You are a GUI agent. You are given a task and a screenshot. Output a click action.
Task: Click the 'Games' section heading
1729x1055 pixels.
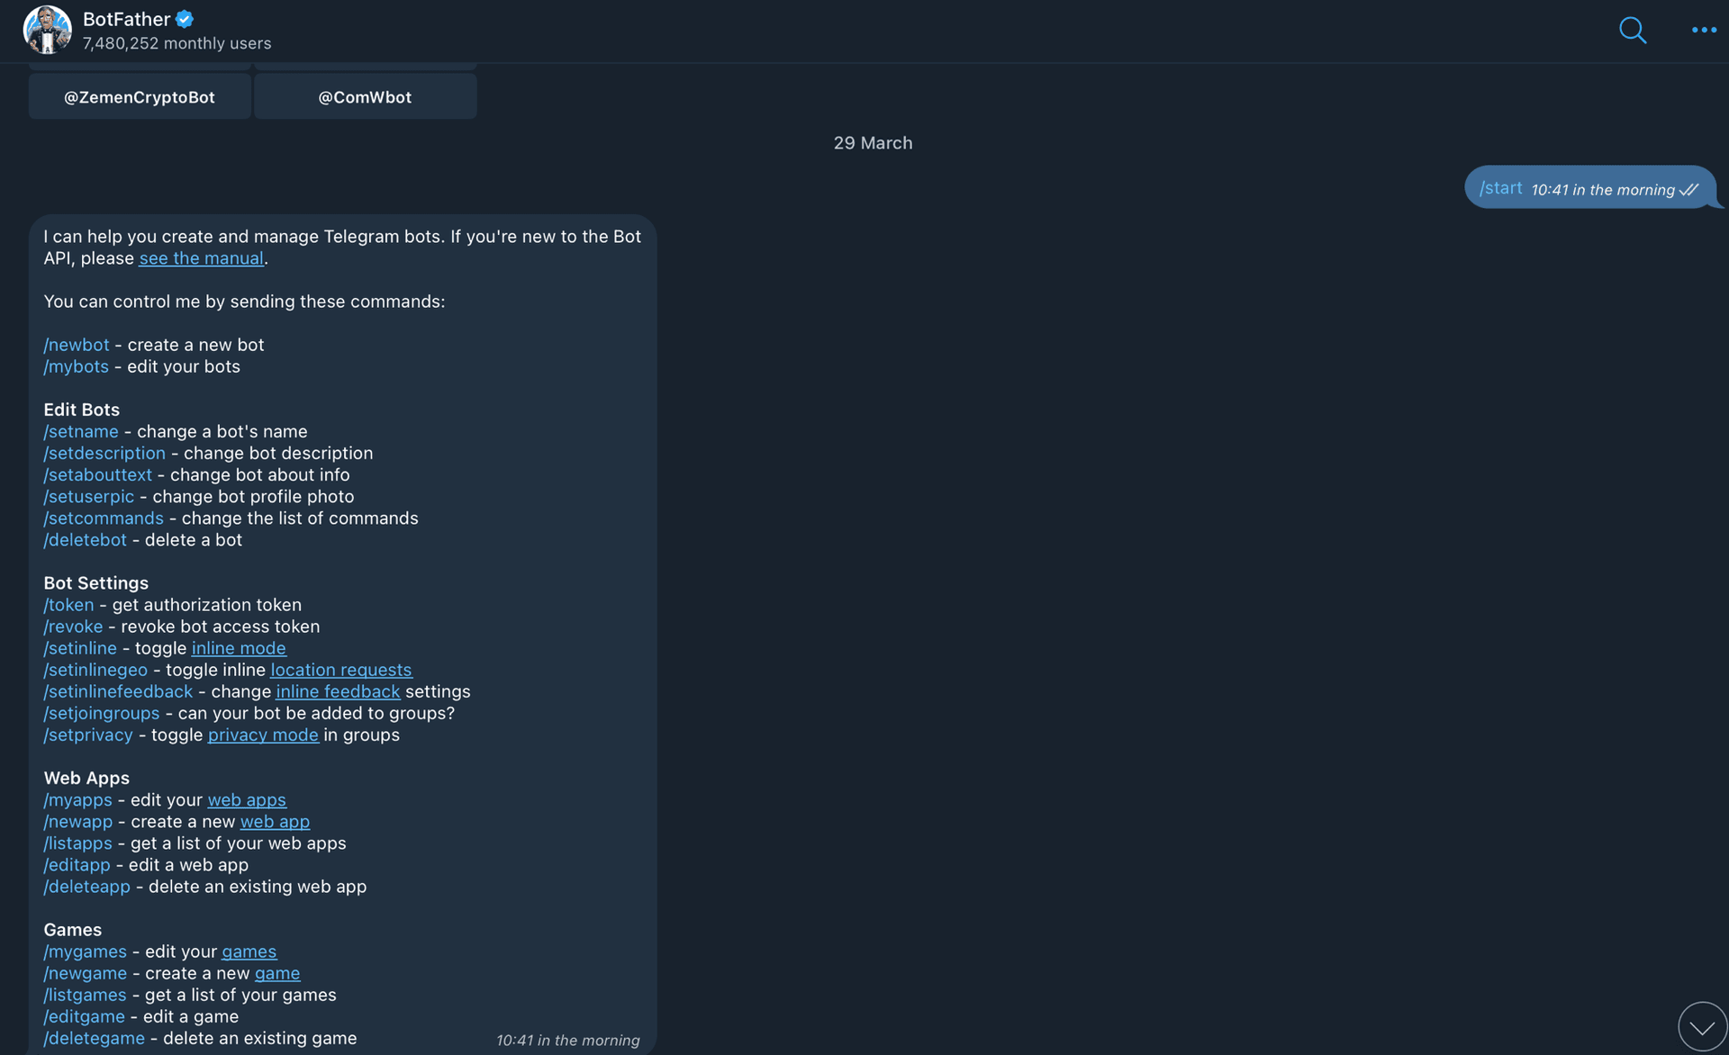tap(72, 929)
